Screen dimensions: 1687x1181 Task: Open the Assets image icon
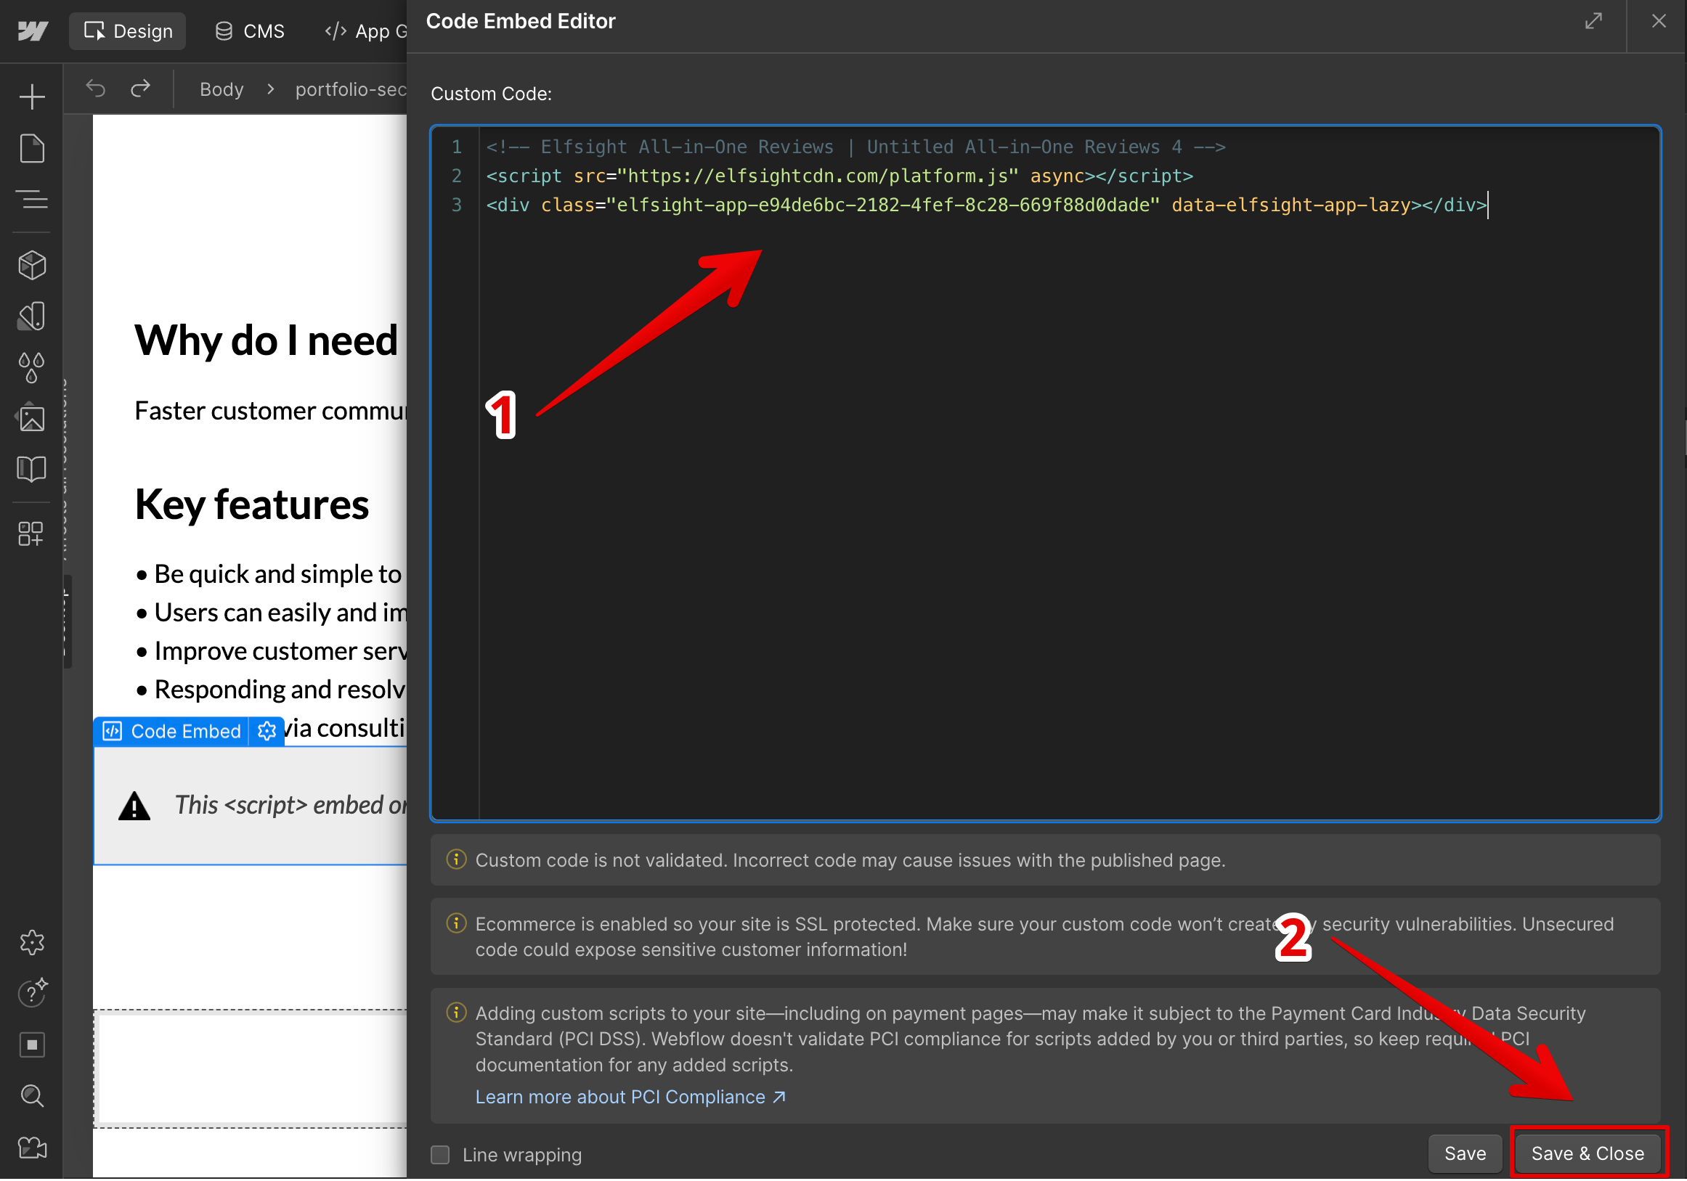tap(32, 419)
